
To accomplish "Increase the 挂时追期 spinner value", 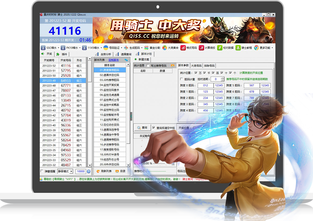I will 222,78.
